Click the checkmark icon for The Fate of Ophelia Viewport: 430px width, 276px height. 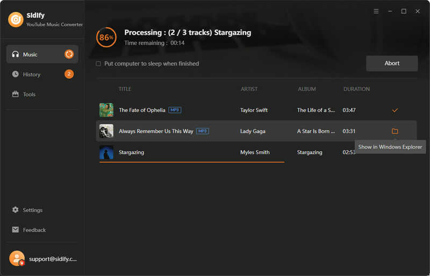click(x=395, y=110)
